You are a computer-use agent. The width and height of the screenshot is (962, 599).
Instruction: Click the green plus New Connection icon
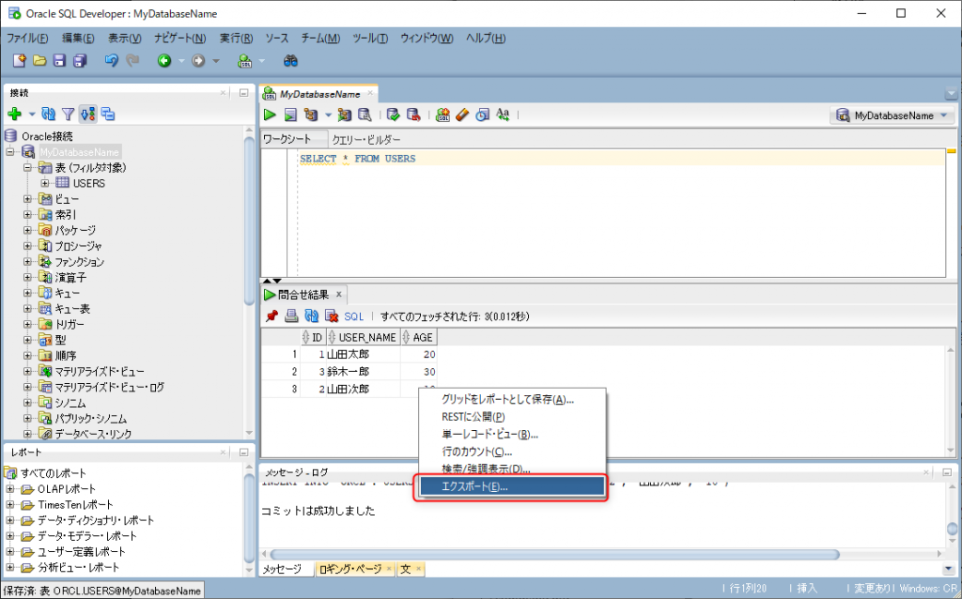click(15, 114)
